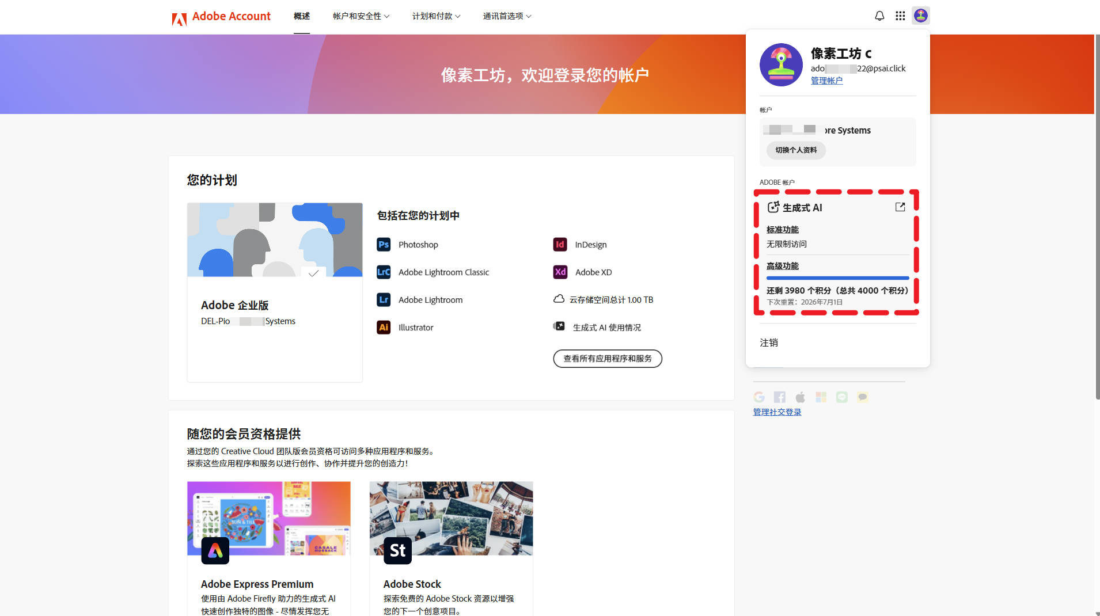The width and height of the screenshot is (1100, 616).
Task: Click the page vertical scrollbar
Action: pyautogui.click(x=1097, y=216)
